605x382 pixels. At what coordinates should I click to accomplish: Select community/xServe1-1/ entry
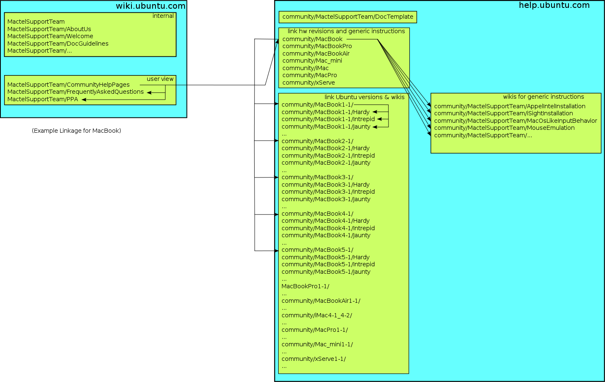click(313, 359)
